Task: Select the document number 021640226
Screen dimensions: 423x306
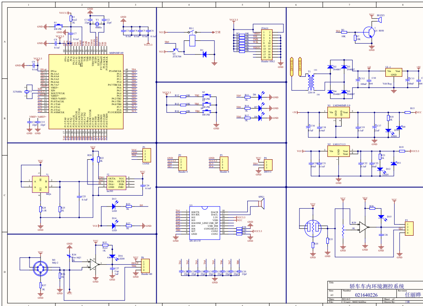Action: (366, 295)
